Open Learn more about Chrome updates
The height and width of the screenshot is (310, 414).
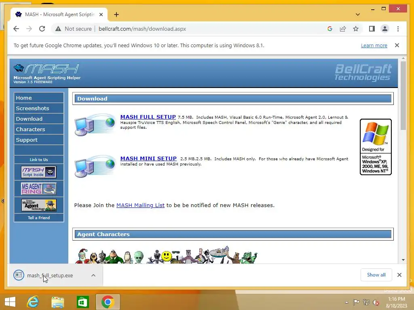pyautogui.click(x=374, y=45)
